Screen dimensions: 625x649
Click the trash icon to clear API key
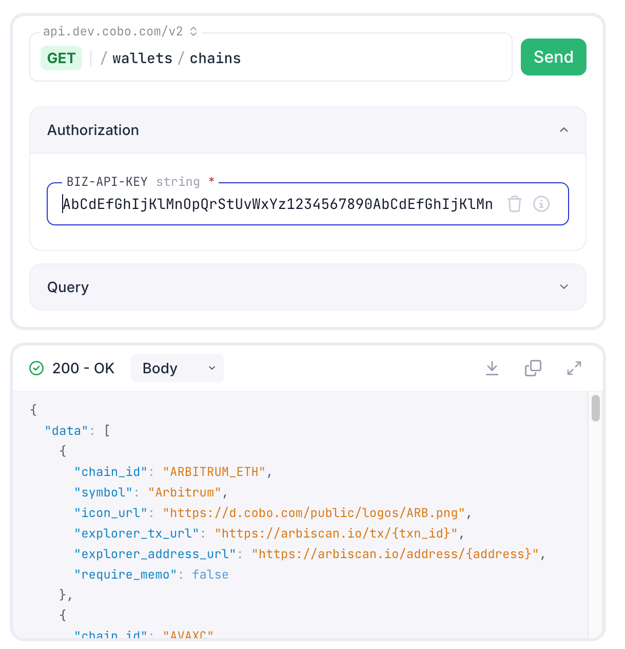[515, 204]
